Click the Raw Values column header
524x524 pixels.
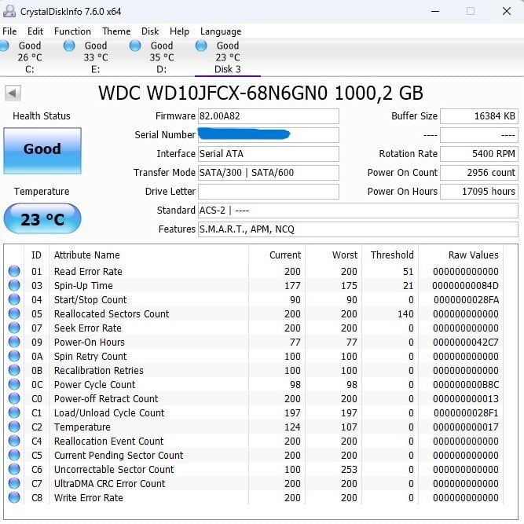pyautogui.click(x=473, y=255)
